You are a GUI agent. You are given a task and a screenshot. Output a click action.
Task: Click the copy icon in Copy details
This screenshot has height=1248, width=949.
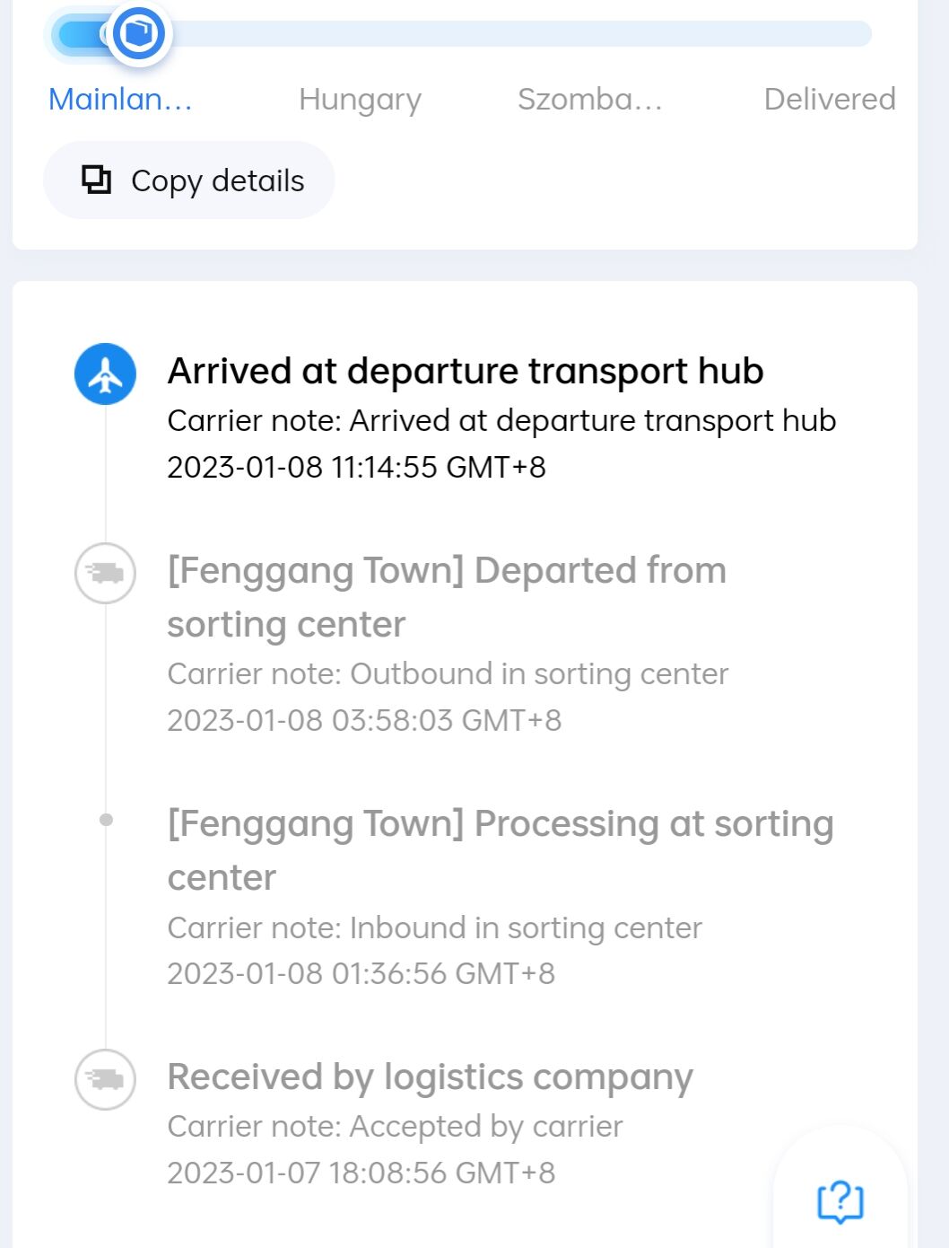96,180
